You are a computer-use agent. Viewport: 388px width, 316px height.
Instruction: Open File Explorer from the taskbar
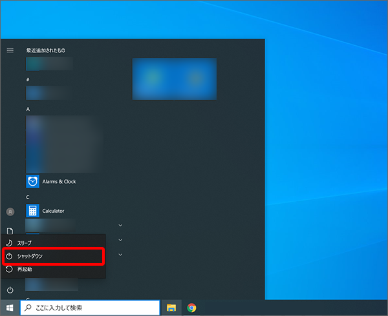171,308
